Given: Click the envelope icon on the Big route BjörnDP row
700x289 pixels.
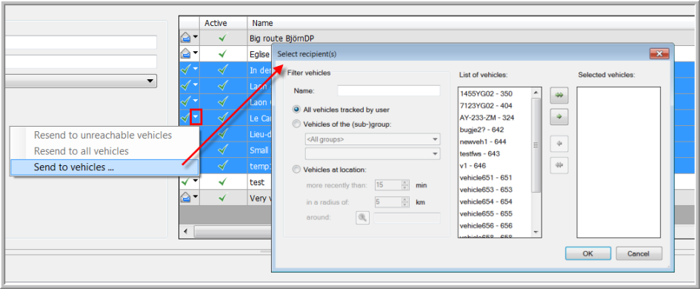Looking at the screenshot, I should pyautogui.click(x=186, y=38).
